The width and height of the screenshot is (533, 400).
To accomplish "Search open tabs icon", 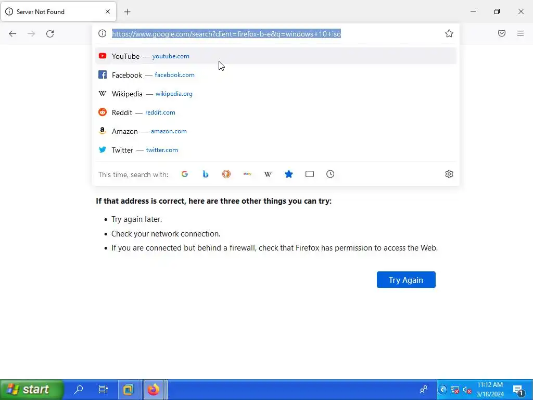I will pos(309,174).
